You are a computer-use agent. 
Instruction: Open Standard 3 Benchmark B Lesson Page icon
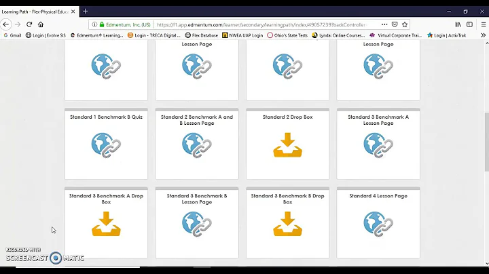[197, 224]
